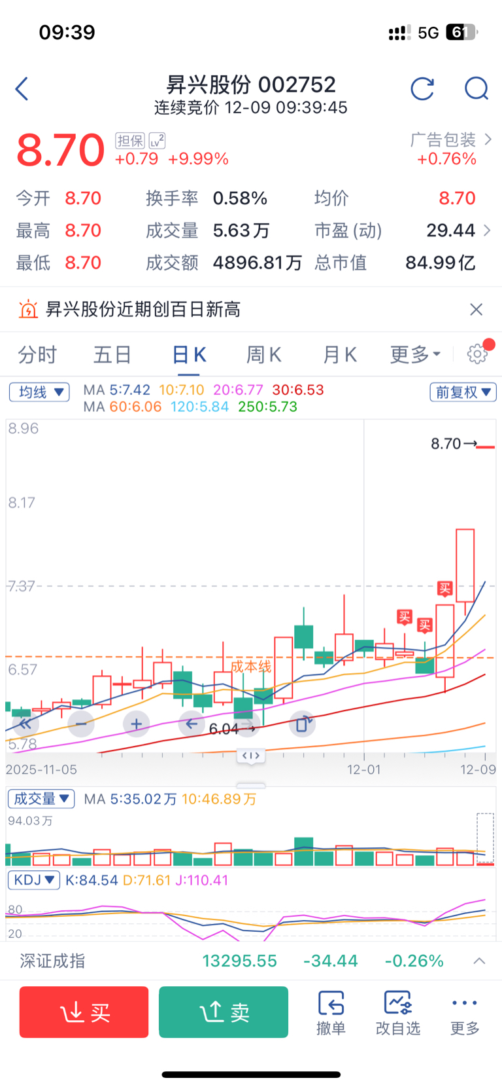The width and height of the screenshot is (502, 1089).
Task: Switch to 周K tab
Action: point(263,354)
